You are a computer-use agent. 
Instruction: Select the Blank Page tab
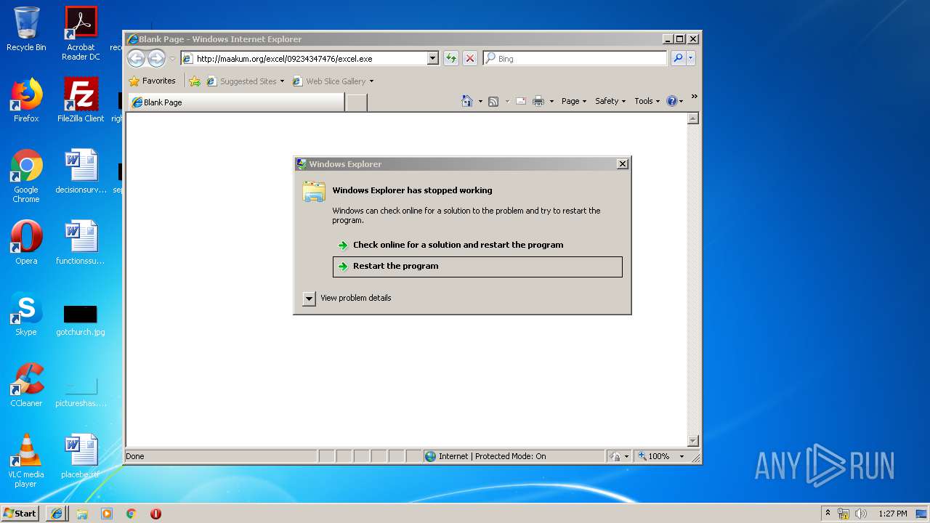click(236, 102)
